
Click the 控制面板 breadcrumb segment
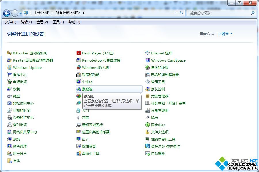(x=42, y=13)
